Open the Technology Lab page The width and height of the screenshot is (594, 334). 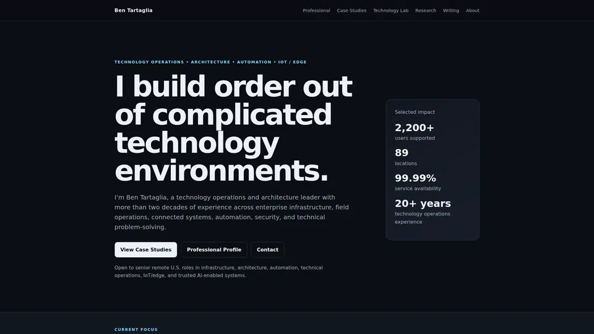tap(390, 11)
